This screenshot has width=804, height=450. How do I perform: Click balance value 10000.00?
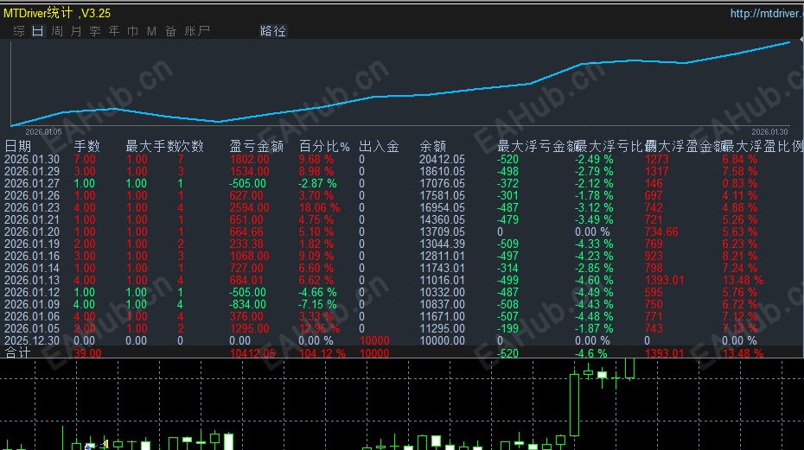pyautogui.click(x=442, y=341)
